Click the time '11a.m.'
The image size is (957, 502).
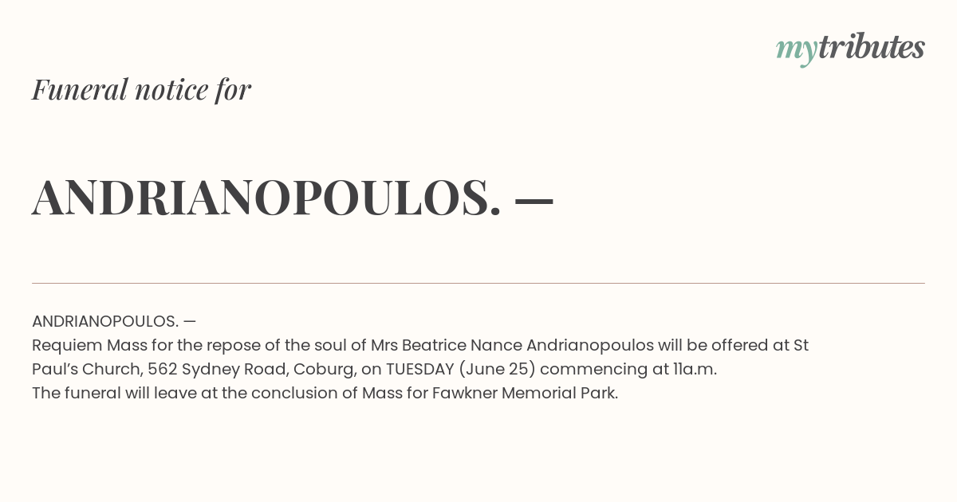[695, 369]
